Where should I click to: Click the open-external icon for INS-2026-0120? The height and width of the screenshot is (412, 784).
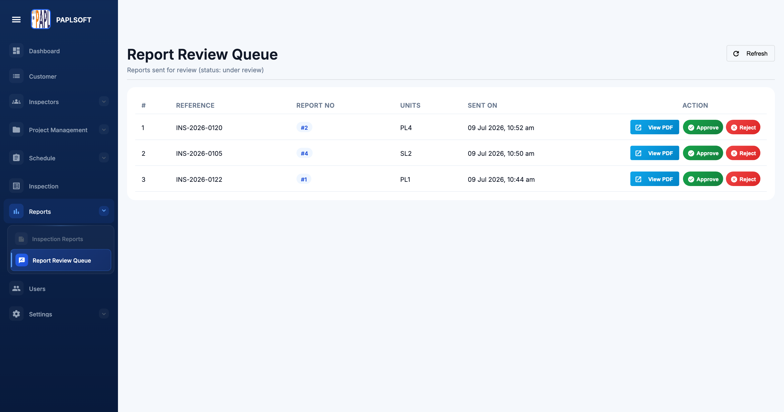pos(639,127)
